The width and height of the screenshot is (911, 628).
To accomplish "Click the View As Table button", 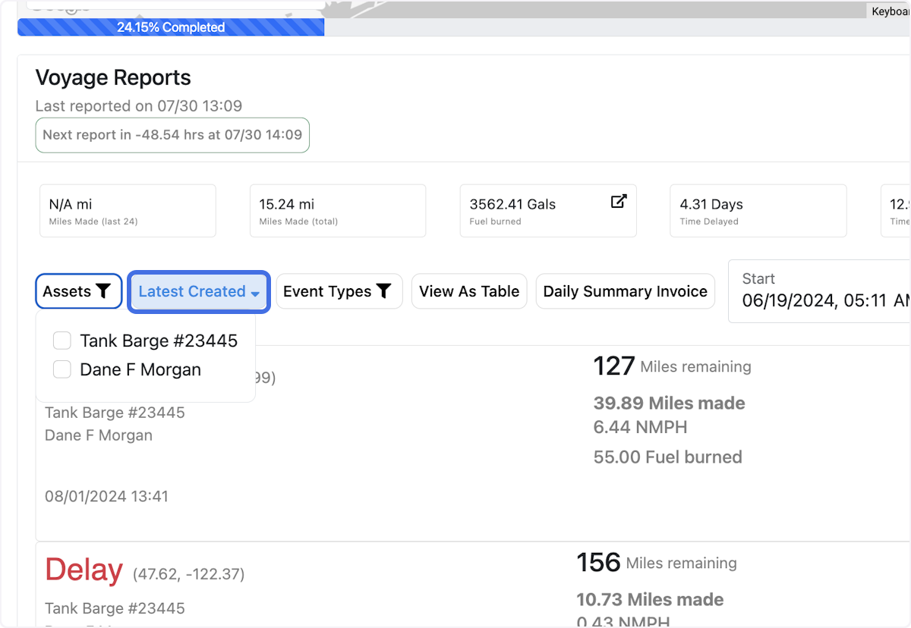I will [x=469, y=292].
